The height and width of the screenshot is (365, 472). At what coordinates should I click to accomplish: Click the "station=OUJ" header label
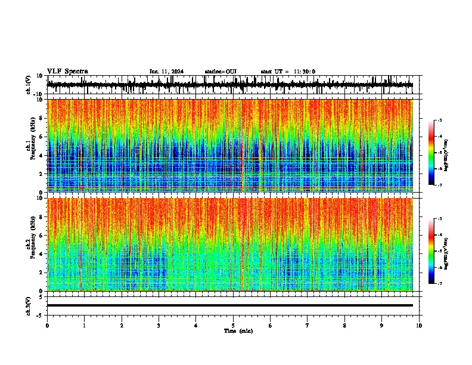[221, 72]
